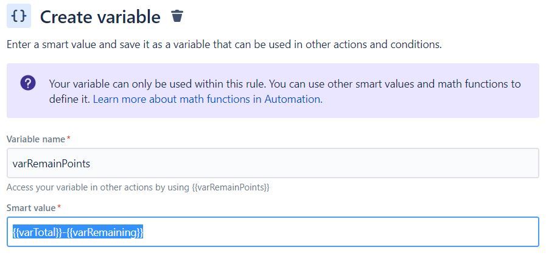Click the Your variable can only be used sentence

[158, 84]
